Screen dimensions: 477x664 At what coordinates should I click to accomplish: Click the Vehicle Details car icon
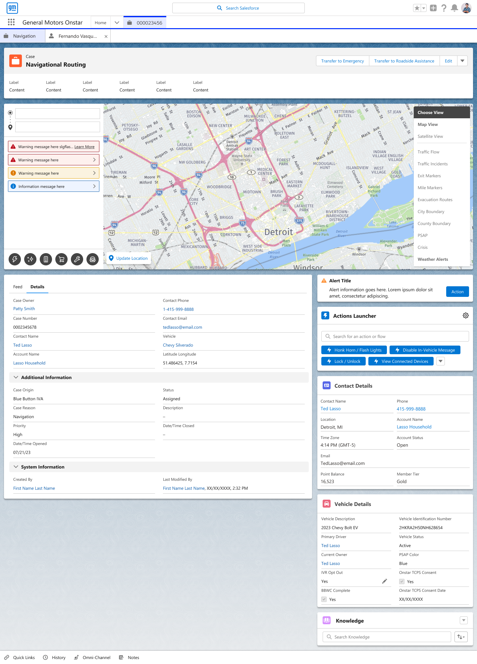pyautogui.click(x=327, y=504)
